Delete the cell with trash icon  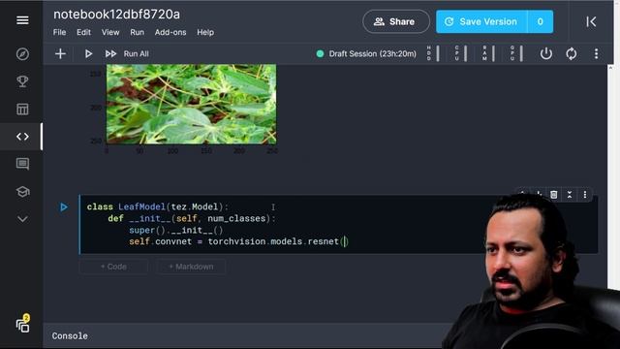pos(553,194)
